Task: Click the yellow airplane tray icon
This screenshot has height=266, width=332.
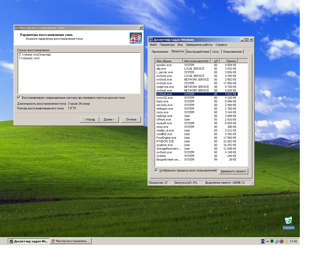Action: (286, 241)
